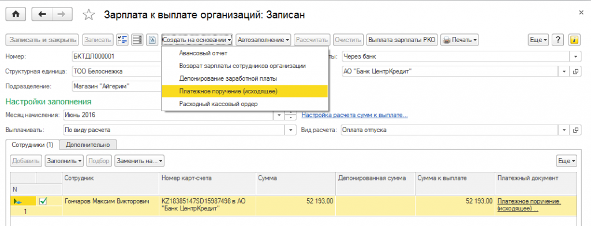Open the Настройка расчета сумм к выплате link
Screen dimensions: 591x226
pos(355,115)
